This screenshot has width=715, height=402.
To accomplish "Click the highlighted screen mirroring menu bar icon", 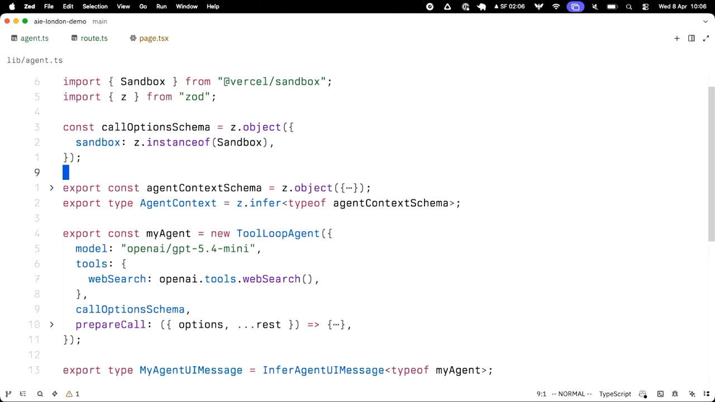I will coord(575,6).
